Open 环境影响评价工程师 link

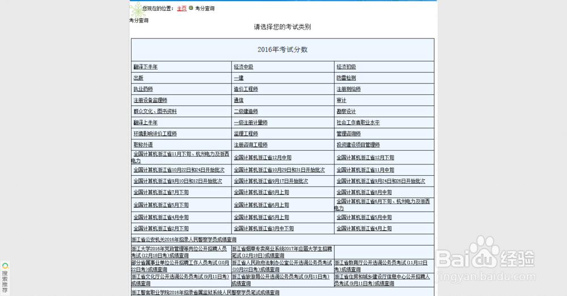155,134
